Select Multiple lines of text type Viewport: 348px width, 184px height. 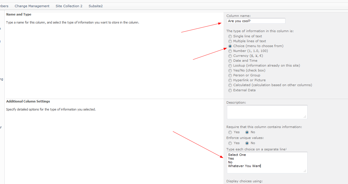pyautogui.click(x=230, y=41)
